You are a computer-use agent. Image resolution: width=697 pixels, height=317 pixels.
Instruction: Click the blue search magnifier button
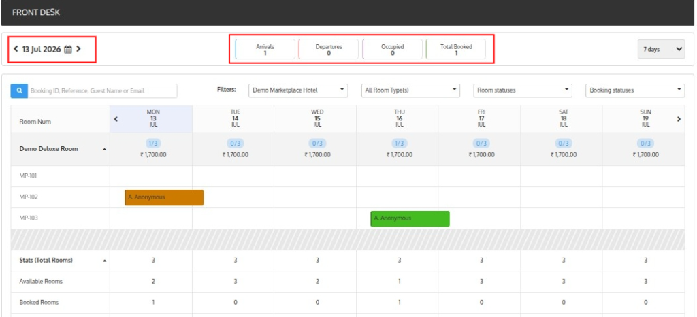[x=19, y=90]
